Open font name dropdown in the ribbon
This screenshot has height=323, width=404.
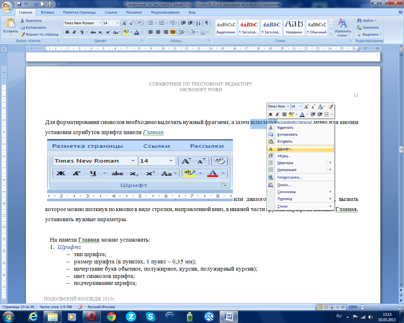pos(100,23)
